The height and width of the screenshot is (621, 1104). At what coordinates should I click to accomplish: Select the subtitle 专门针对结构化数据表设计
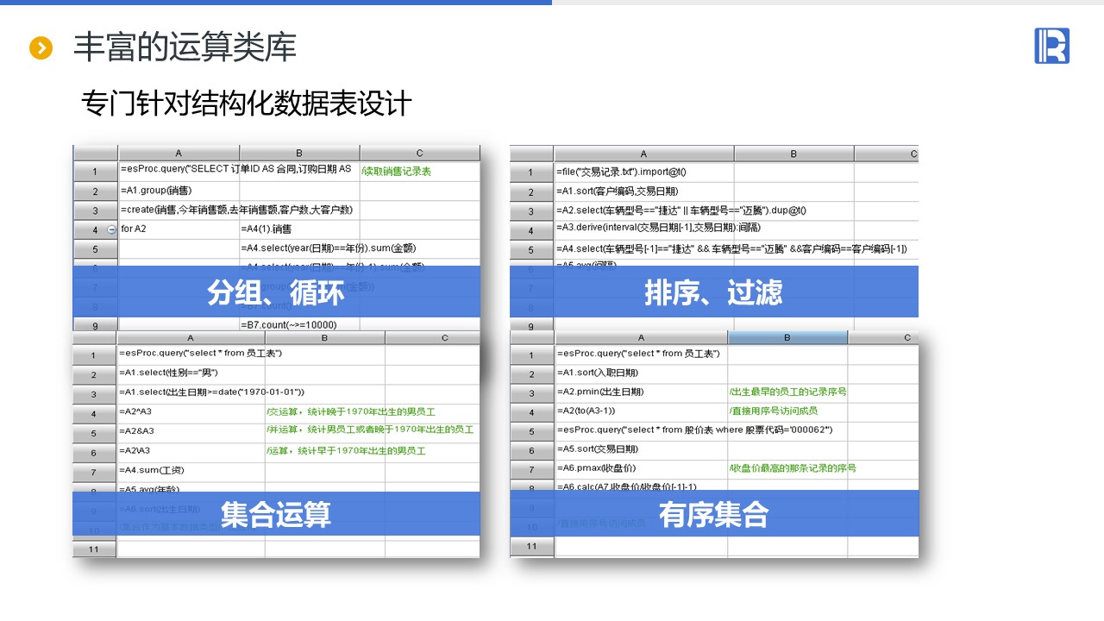(x=247, y=104)
